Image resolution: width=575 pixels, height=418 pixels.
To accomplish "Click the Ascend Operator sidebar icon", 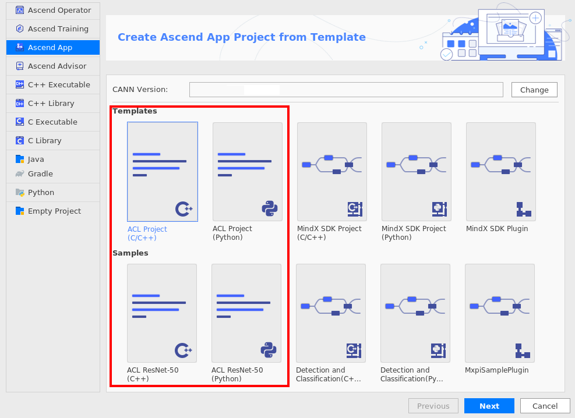I will 20,10.
